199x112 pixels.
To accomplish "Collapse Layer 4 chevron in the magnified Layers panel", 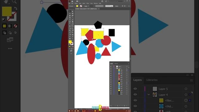I will pyautogui.click(x=149, y=95).
